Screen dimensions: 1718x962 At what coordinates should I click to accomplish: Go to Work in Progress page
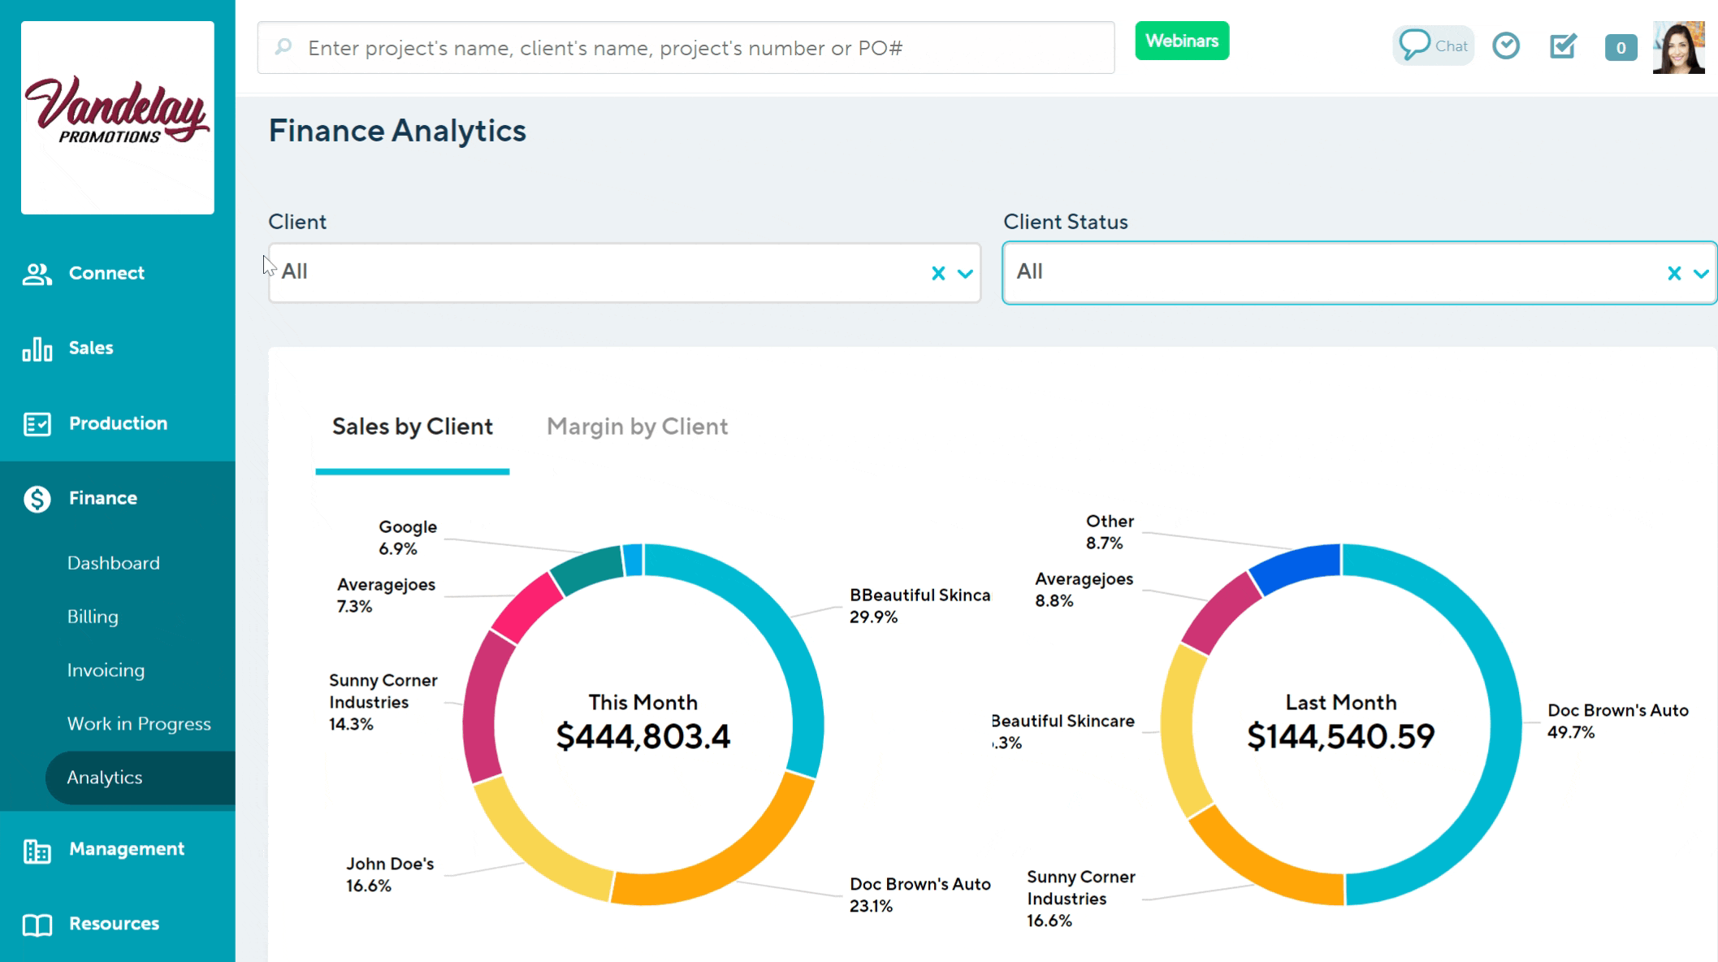139,724
